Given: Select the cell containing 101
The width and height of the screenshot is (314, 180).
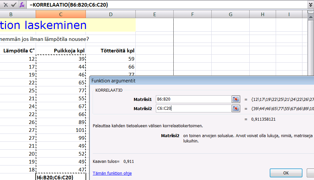Looking at the screenshot, I should tap(61, 130).
